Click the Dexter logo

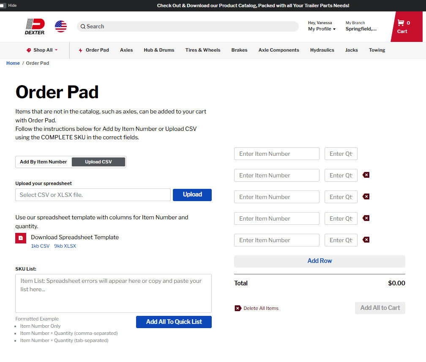(35, 26)
